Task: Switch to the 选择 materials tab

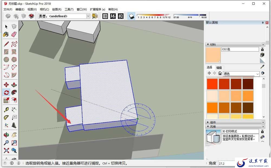Action: 209,67
